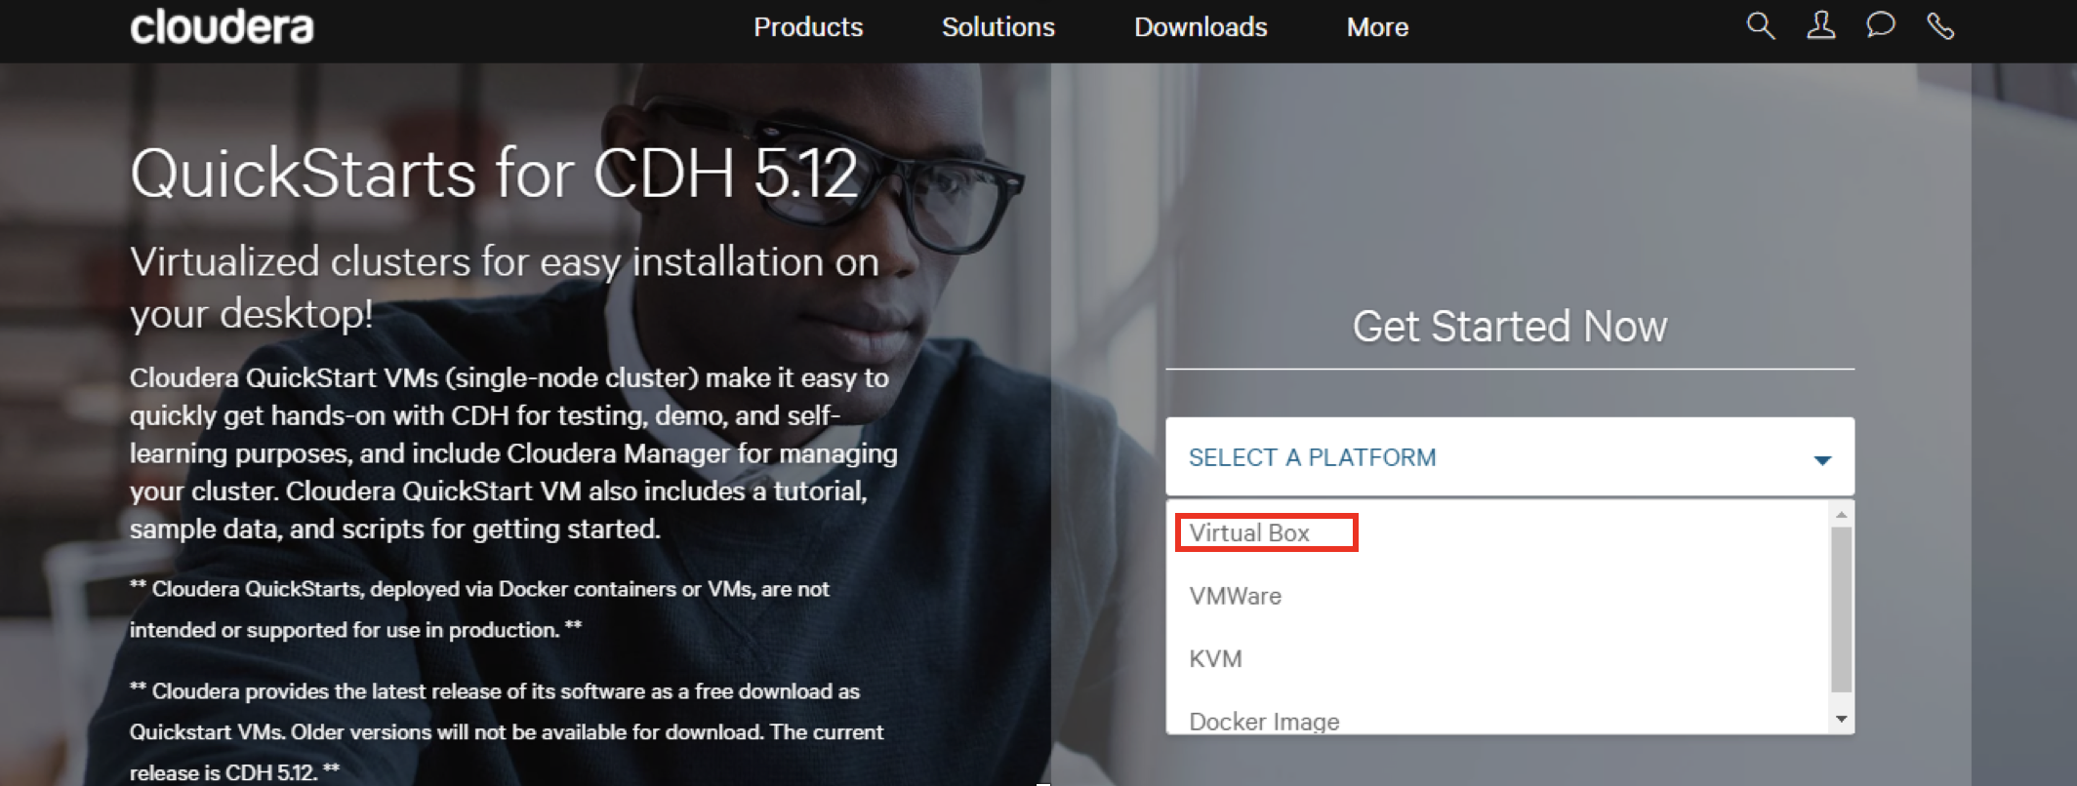This screenshot has height=786, width=2077.
Task: Collapse the Select a Platform dropdown
Action: (1510, 457)
